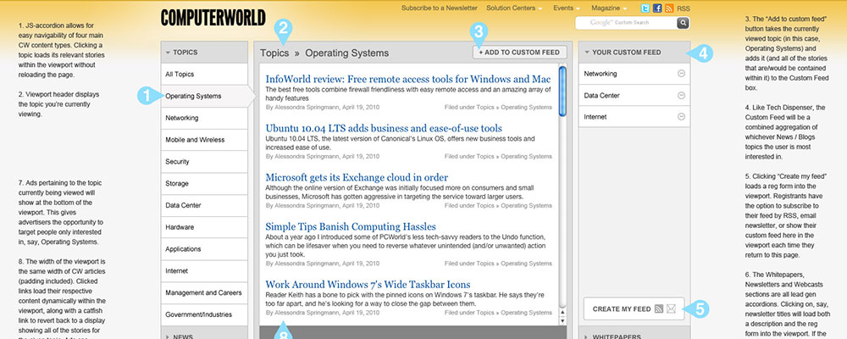
Task: Select Operating Systems topic
Action: [x=204, y=96]
